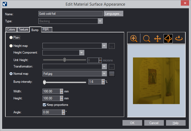This screenshot has height=131, width=191.
Task: Select the magnifier Zoom tool
Action: point(146,39)
